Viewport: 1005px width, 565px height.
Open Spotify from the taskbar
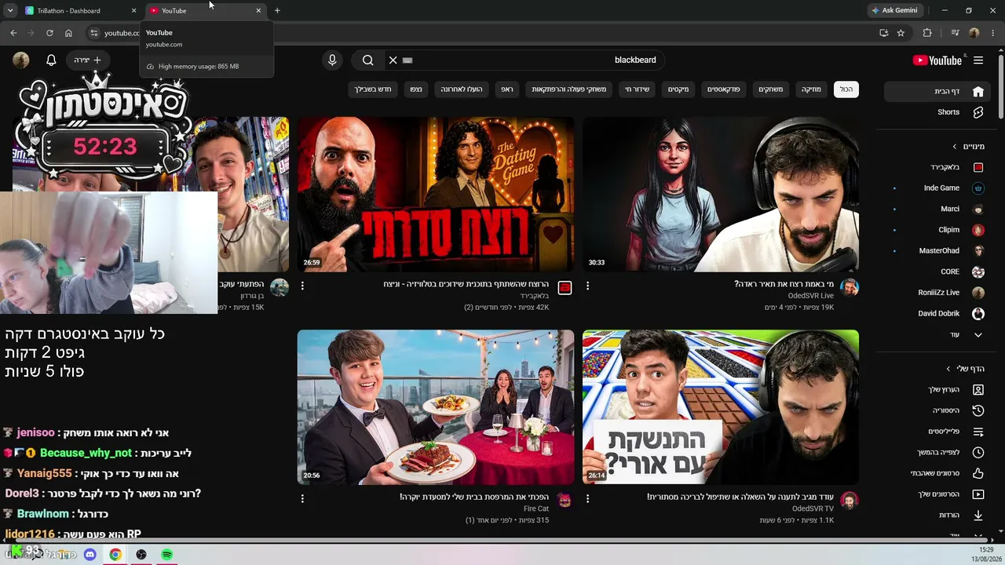[166, 554]
